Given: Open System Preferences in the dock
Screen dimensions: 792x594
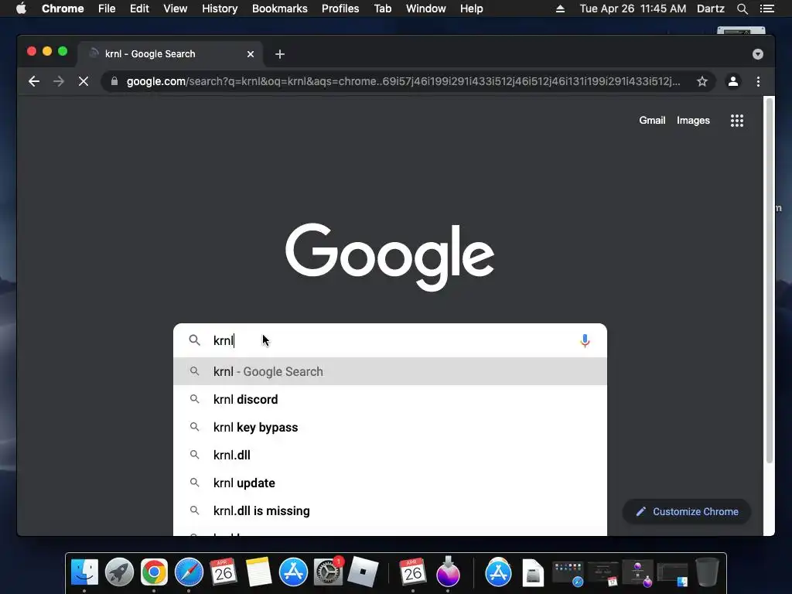Looking at the screenshot, I should [328, 572].
